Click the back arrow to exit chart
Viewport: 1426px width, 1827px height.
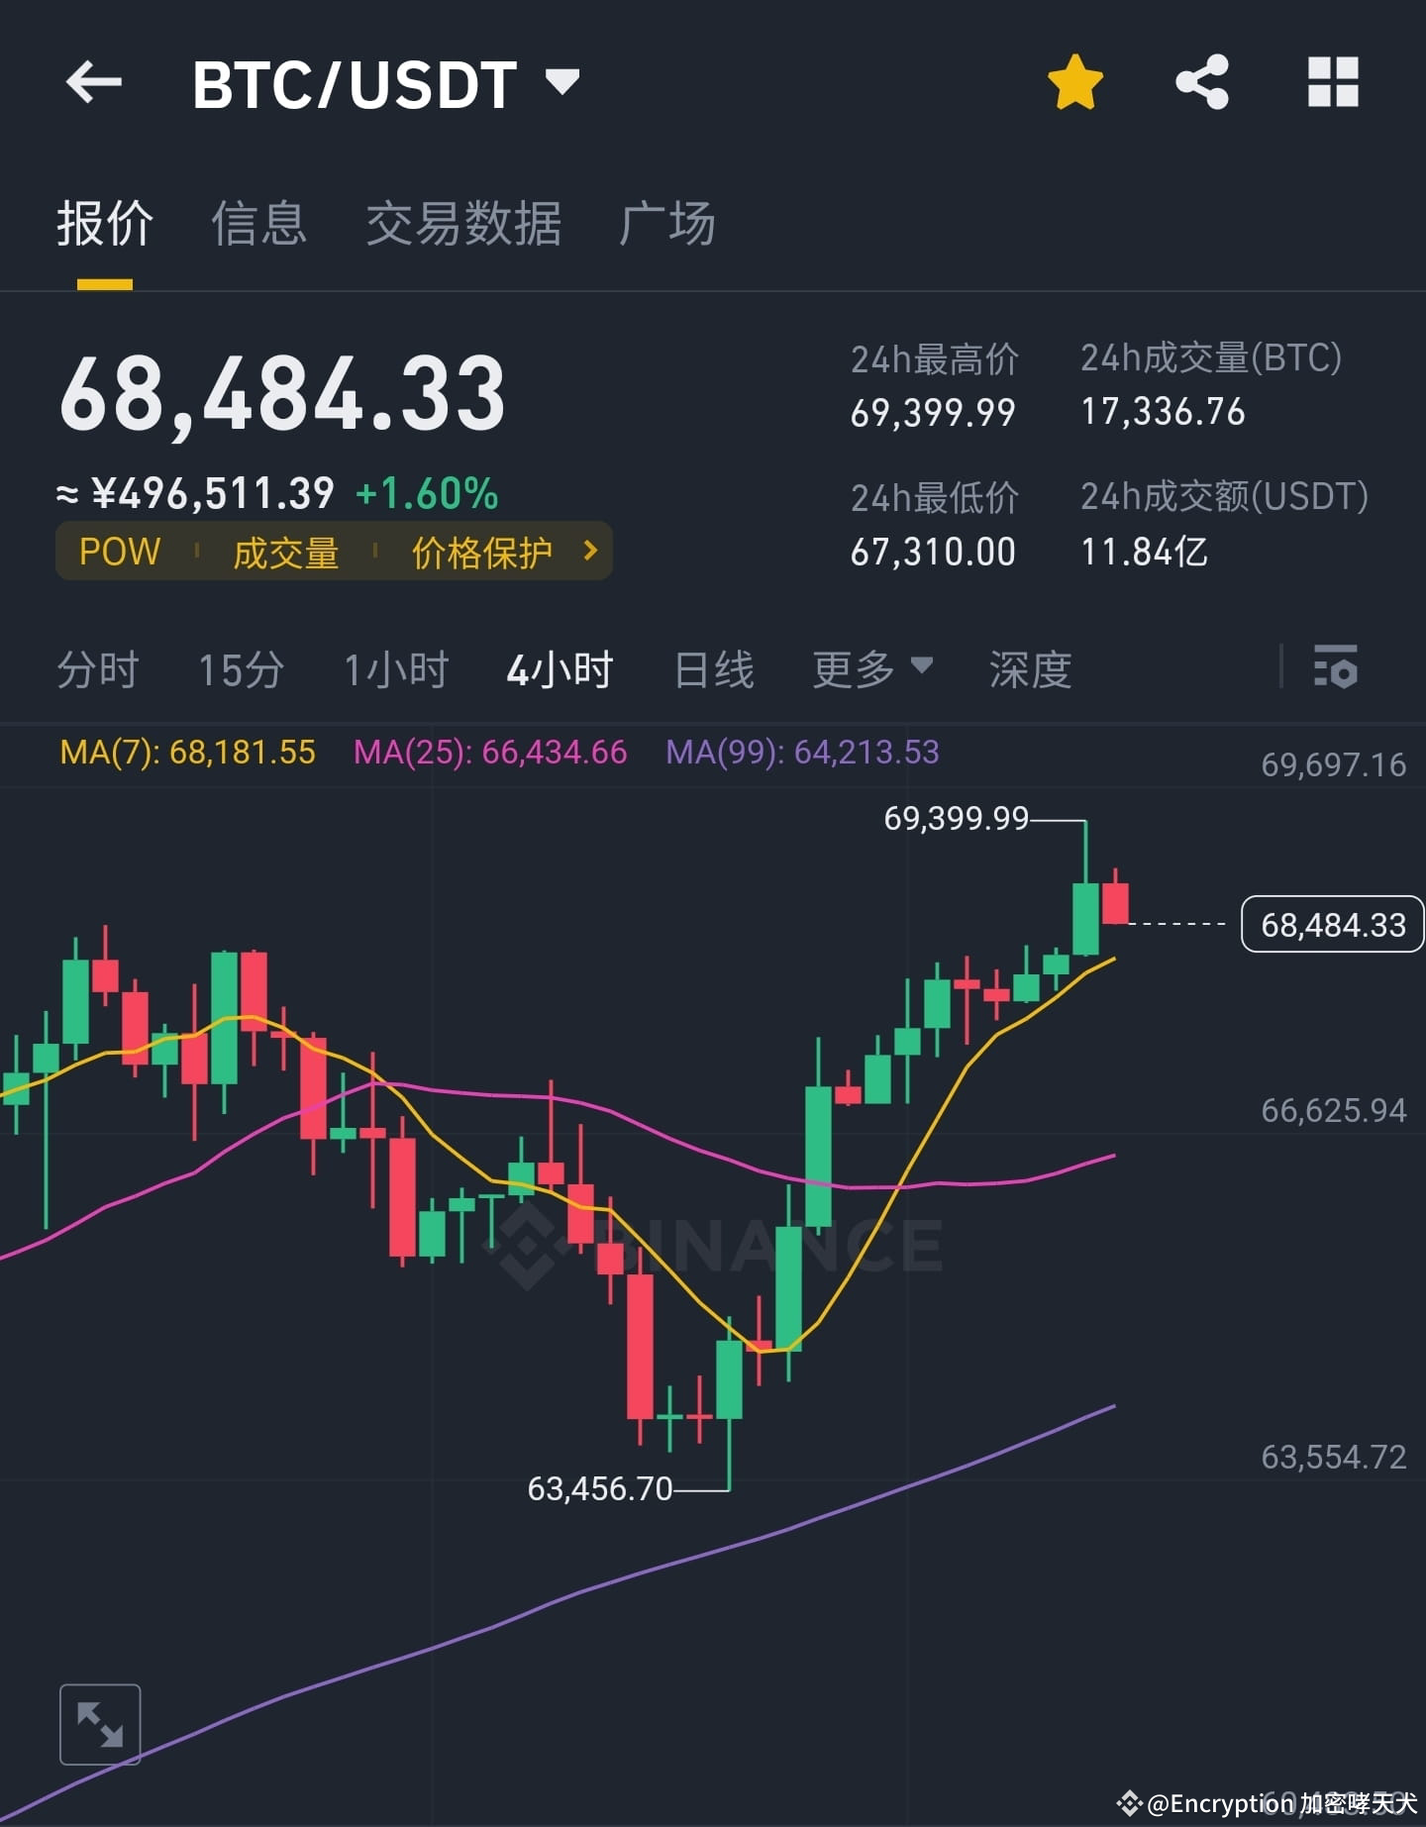click(95, 83)
